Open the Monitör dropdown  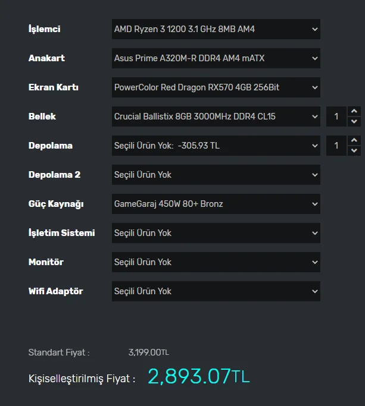pos(216,262)
